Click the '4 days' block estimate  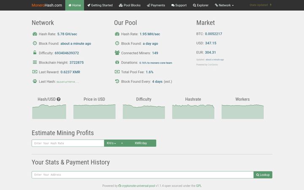click(x=157, y=81)
